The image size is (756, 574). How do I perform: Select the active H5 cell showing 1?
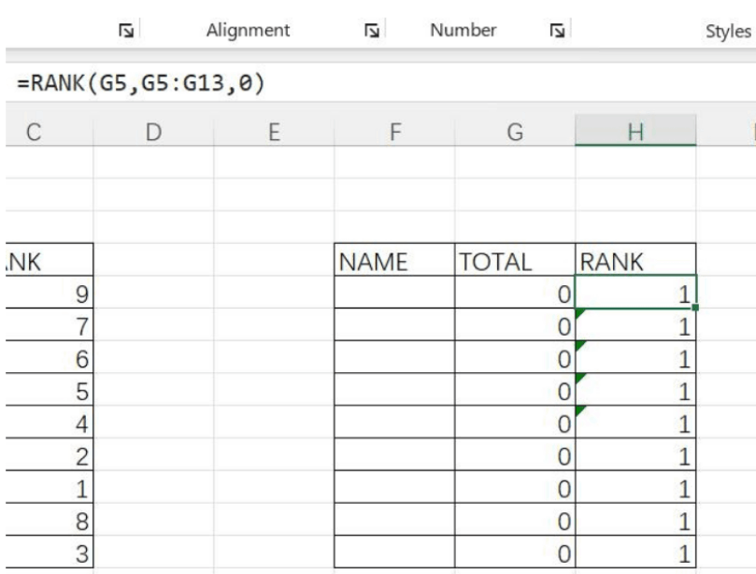tap(635, 293)
